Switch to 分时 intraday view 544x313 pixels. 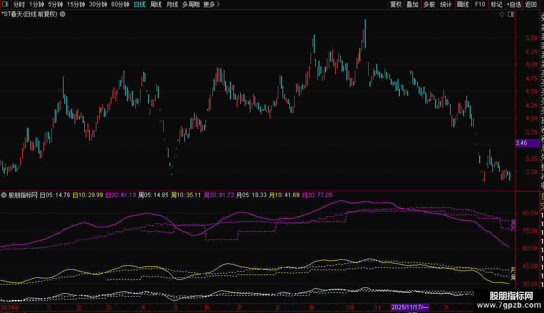tap(19, 4)
